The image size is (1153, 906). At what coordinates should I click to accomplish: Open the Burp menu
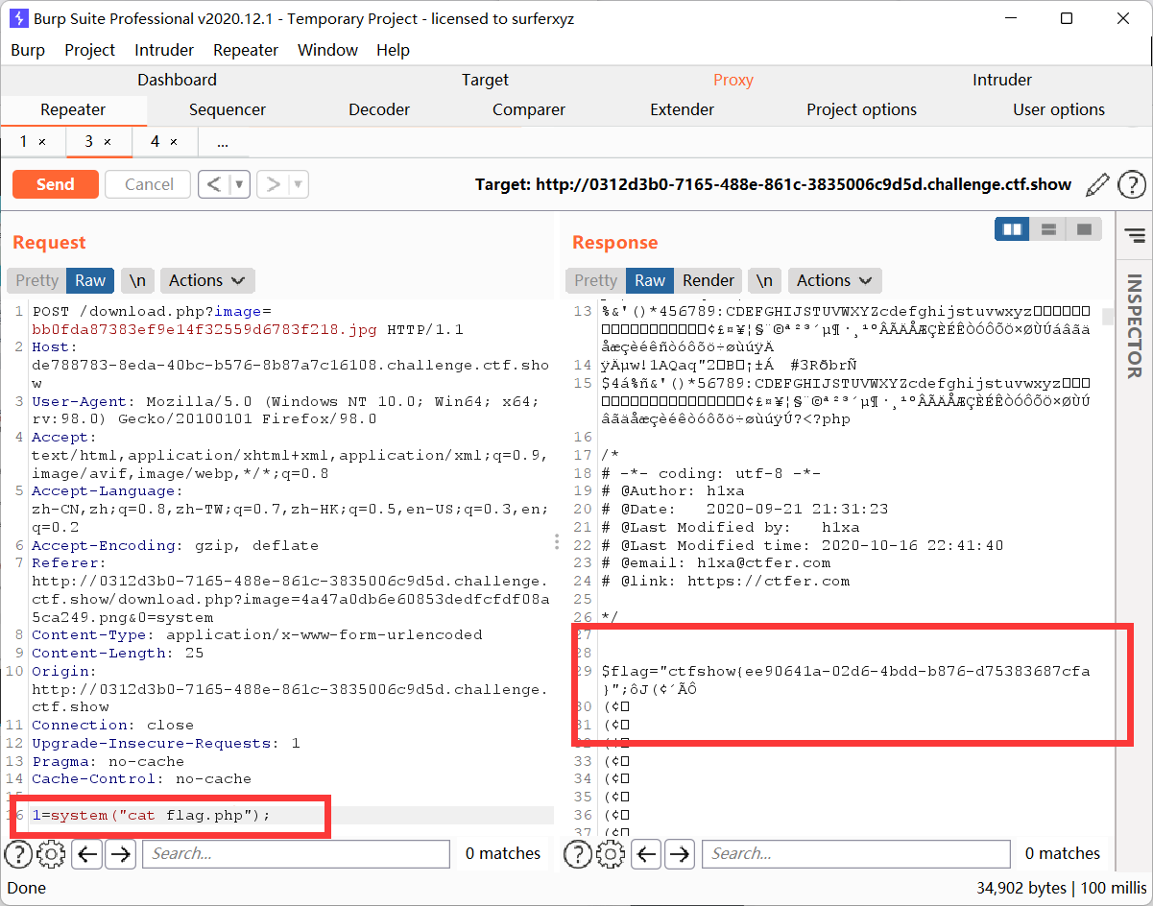tap(28, 50)
